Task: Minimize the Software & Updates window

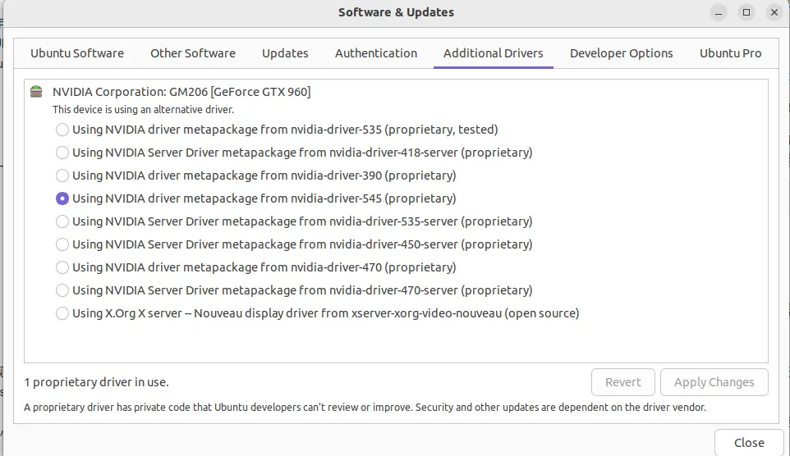Action: 719,12
